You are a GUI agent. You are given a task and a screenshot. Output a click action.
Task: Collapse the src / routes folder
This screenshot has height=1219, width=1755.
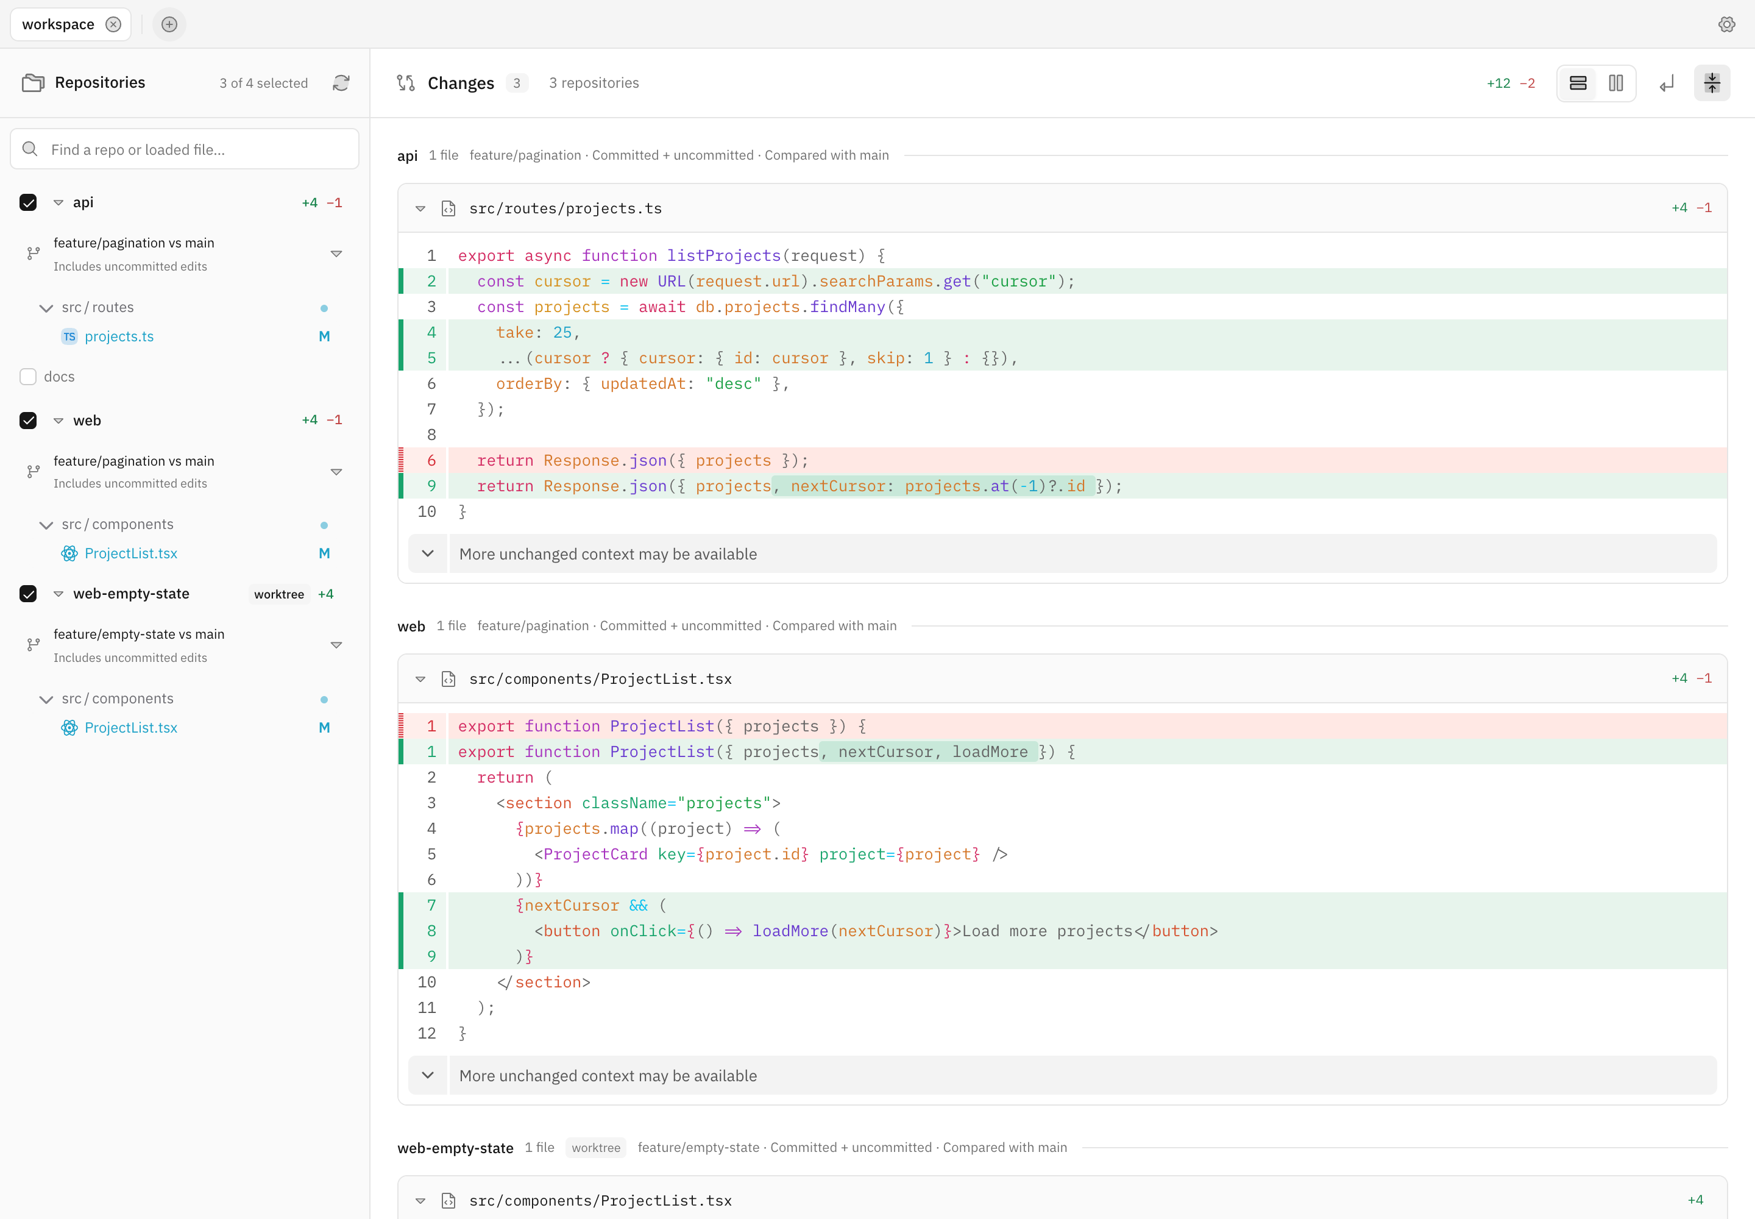[x=46, y=308]
